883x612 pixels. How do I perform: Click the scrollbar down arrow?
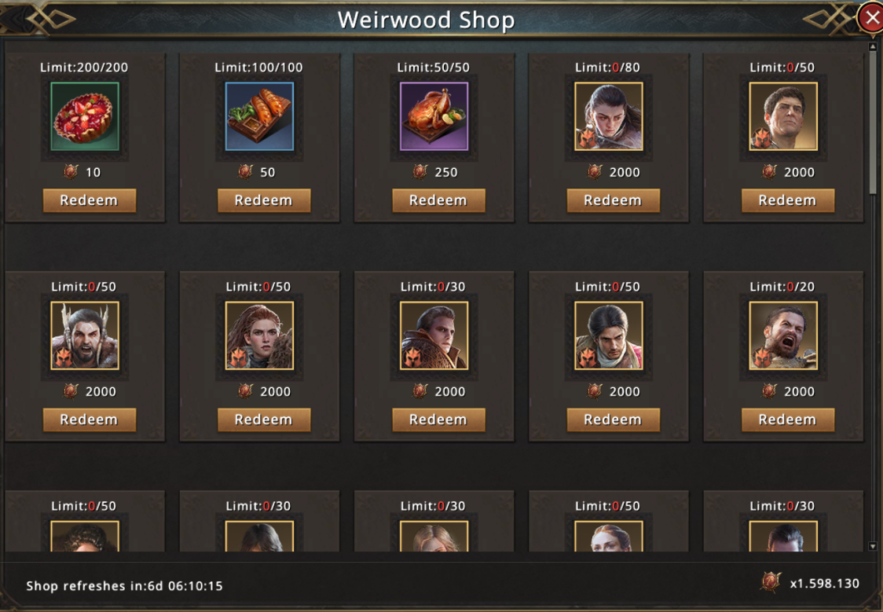point(873,546)
